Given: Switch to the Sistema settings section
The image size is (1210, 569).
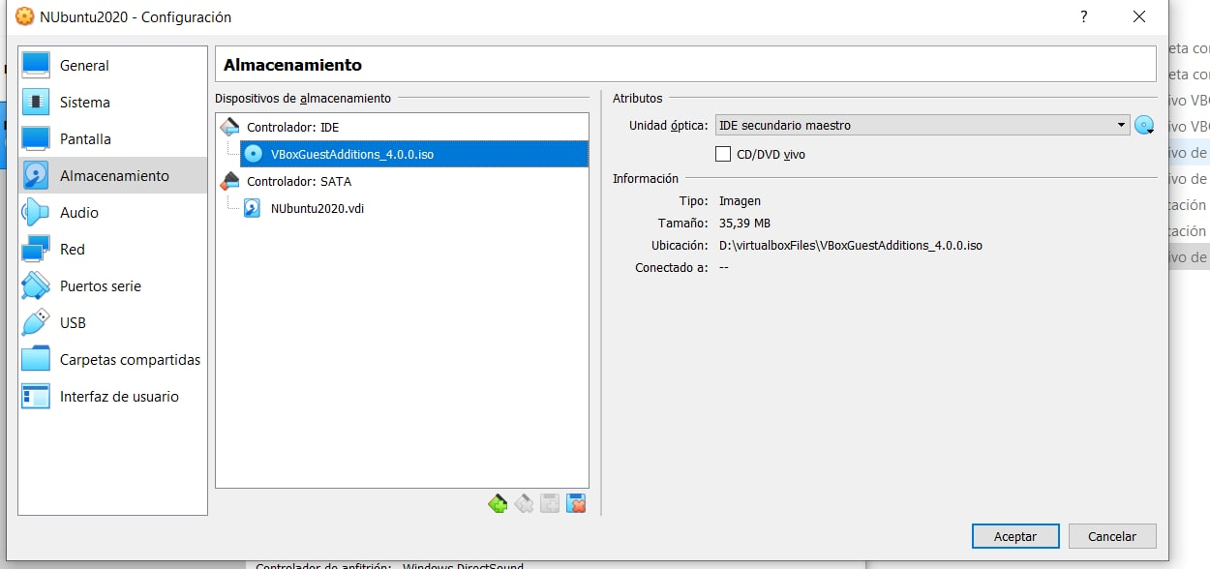Looking at the screenshot, I should click(x=112, y=103).
